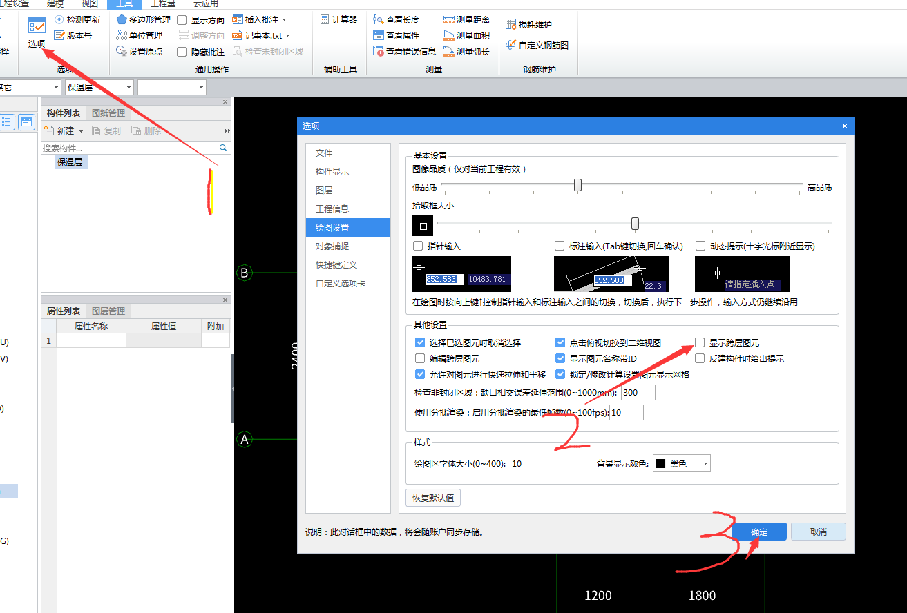Screen dimensions: 907x613
Task: Open the 保温层 dropdown in toolbar
Action: 99,87
